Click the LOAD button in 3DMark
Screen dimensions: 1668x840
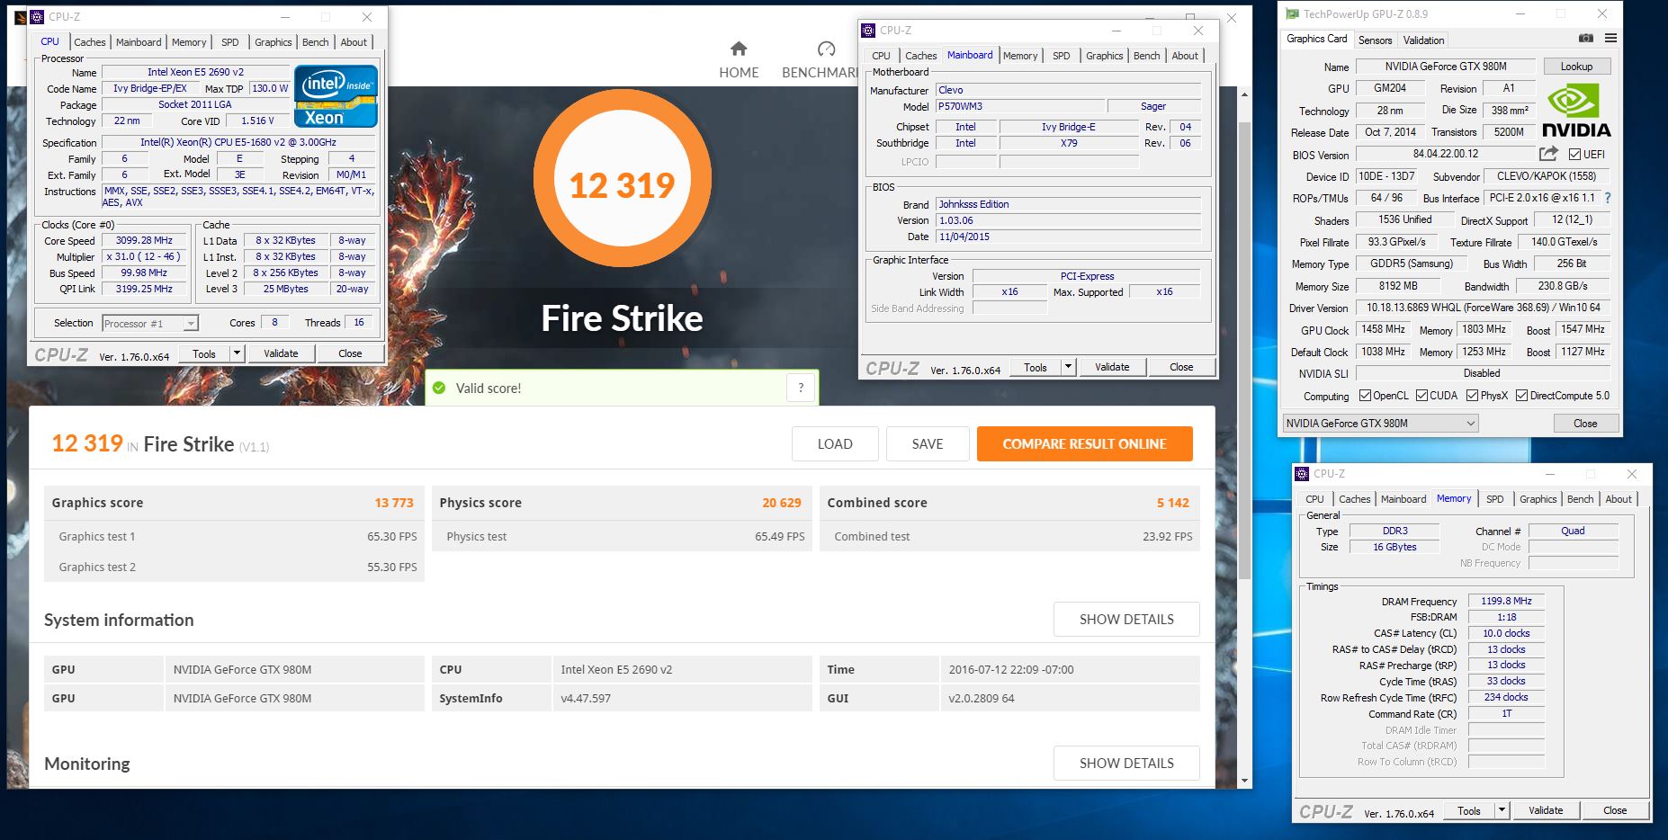tap(835, 443)
